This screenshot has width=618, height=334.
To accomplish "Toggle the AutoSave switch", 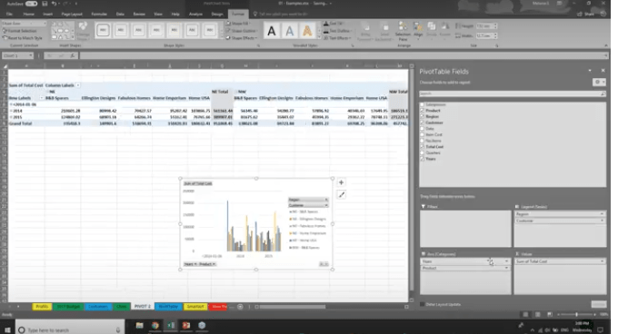I will click(31, 4).
